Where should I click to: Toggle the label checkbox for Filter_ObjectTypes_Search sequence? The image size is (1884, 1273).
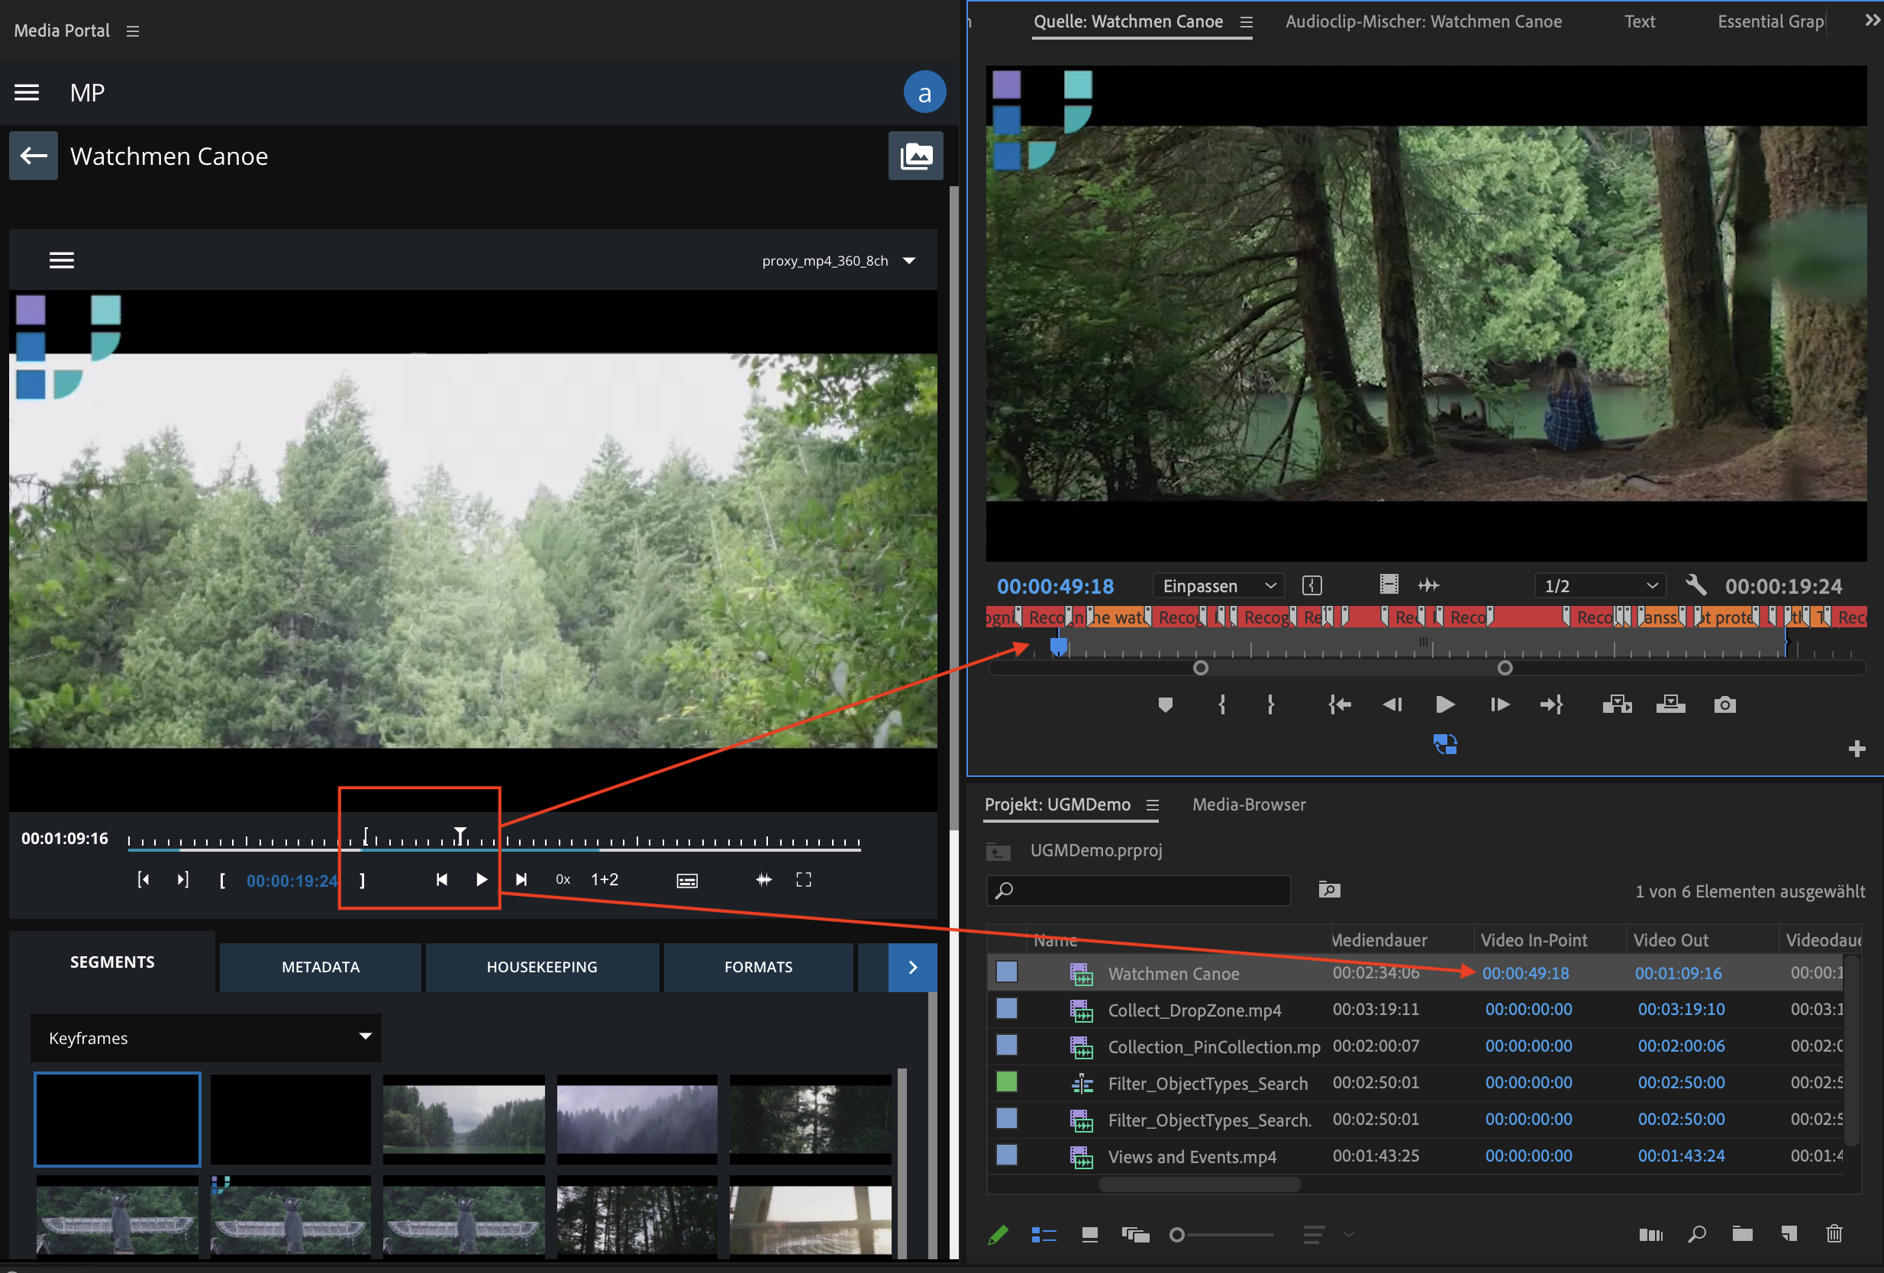pyautogui.click(x=1006, y=1081)
